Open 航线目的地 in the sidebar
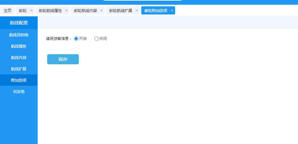 19,35
